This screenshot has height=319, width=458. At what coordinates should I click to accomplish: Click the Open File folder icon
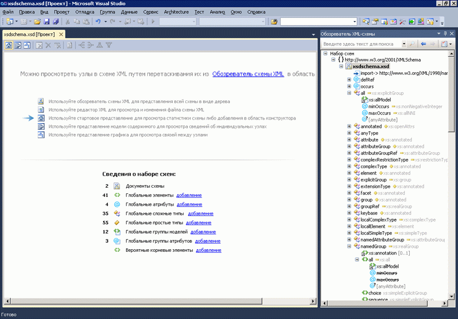tap(37, 22)
